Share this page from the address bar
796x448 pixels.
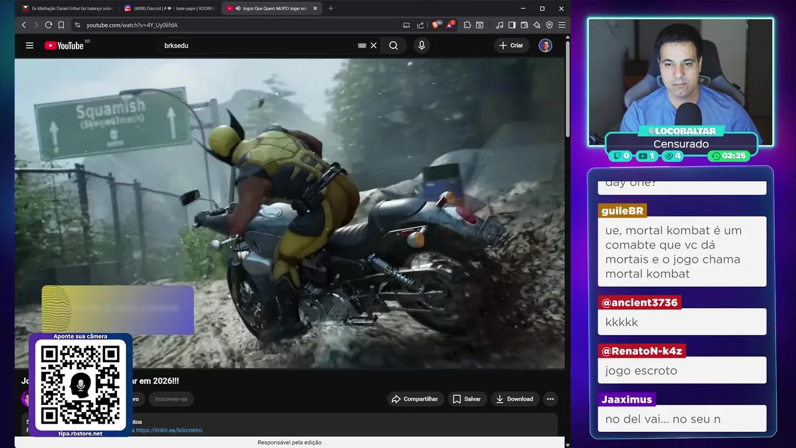tap(420, 25)
